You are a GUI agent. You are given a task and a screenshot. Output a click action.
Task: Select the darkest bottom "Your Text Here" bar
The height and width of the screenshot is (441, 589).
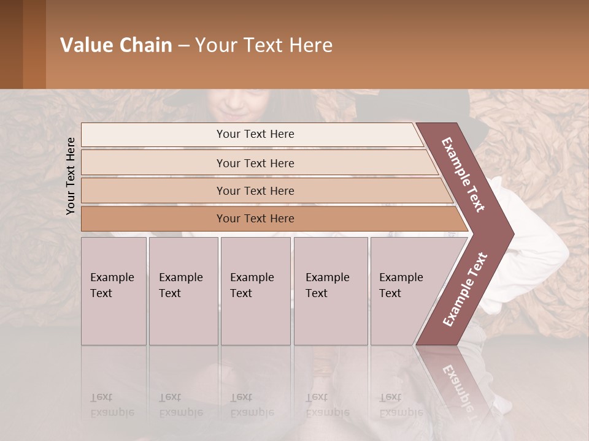(255, 219)
